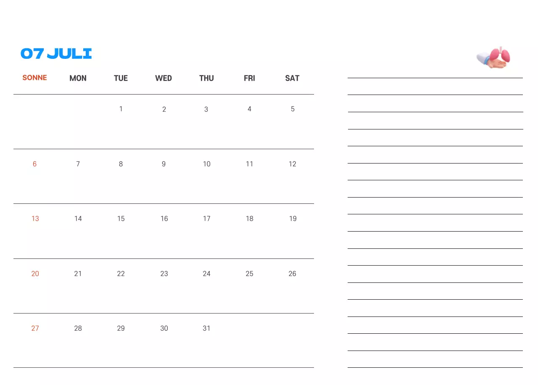Click the red date 13
The width and height of the screenshot is (538, 385).
(35, 219)
